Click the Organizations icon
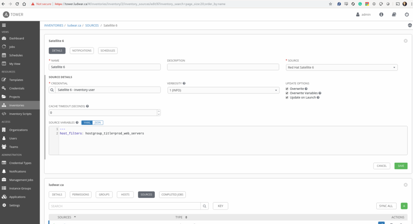This screenshot has width=413, height=224. tap(4, 130)
